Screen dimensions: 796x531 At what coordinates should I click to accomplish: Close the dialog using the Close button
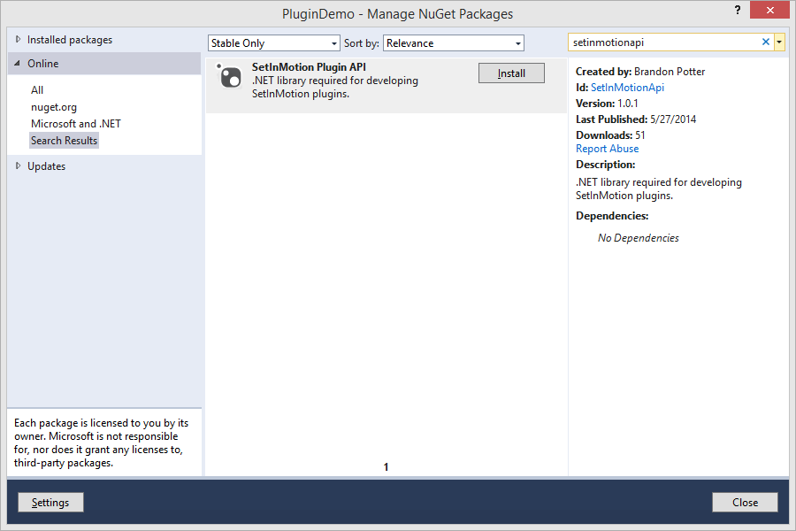coord(745,502)
